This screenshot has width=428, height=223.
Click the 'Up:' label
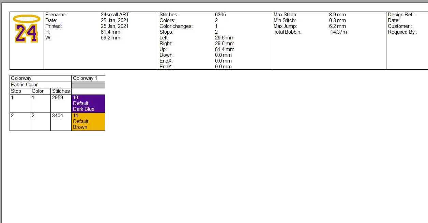163,49
